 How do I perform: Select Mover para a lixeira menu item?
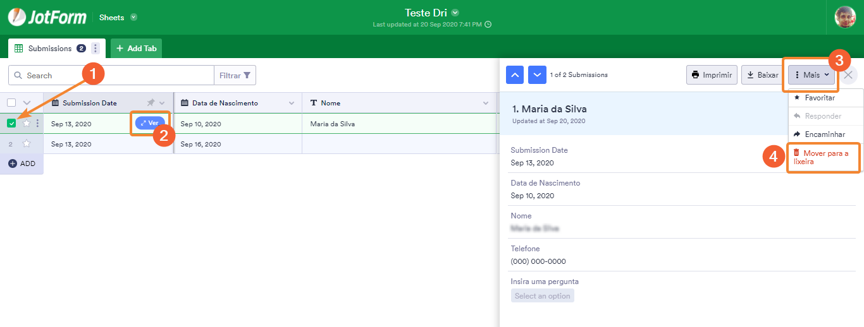822,157
